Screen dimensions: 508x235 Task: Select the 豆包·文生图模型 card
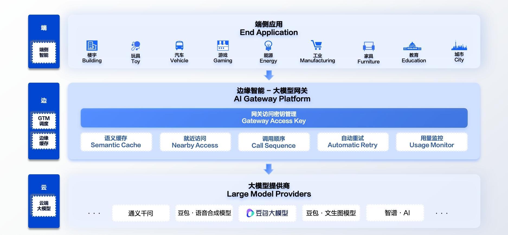(331, 213)
